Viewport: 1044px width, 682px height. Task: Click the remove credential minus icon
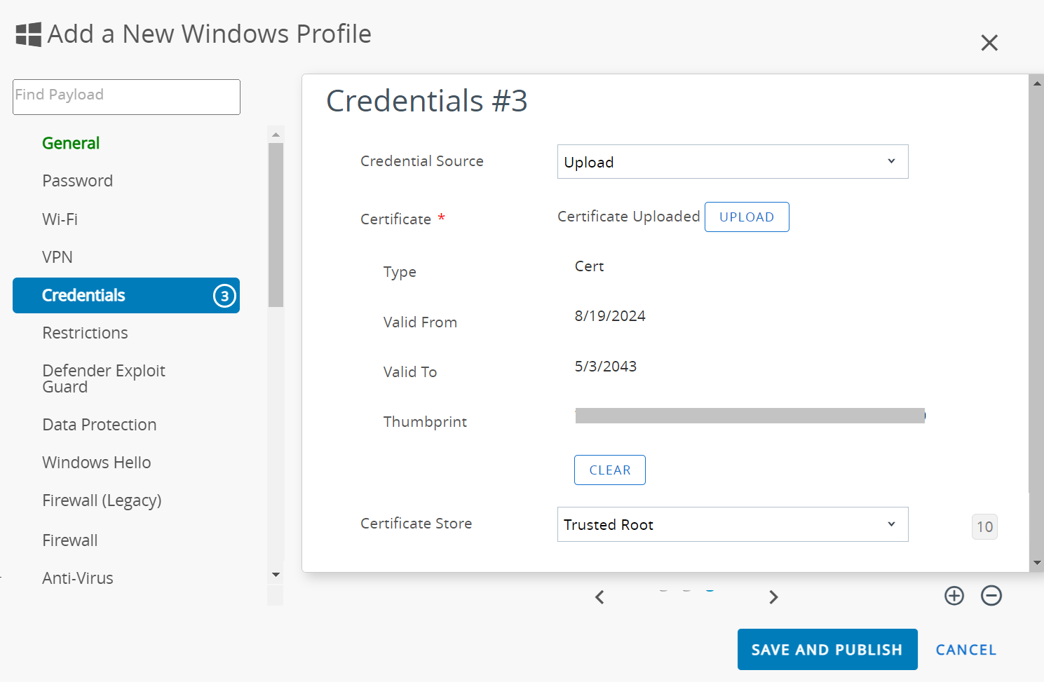pos(991,596)
